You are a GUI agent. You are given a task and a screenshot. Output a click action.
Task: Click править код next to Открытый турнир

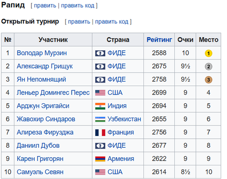click(x=112, y=22)
